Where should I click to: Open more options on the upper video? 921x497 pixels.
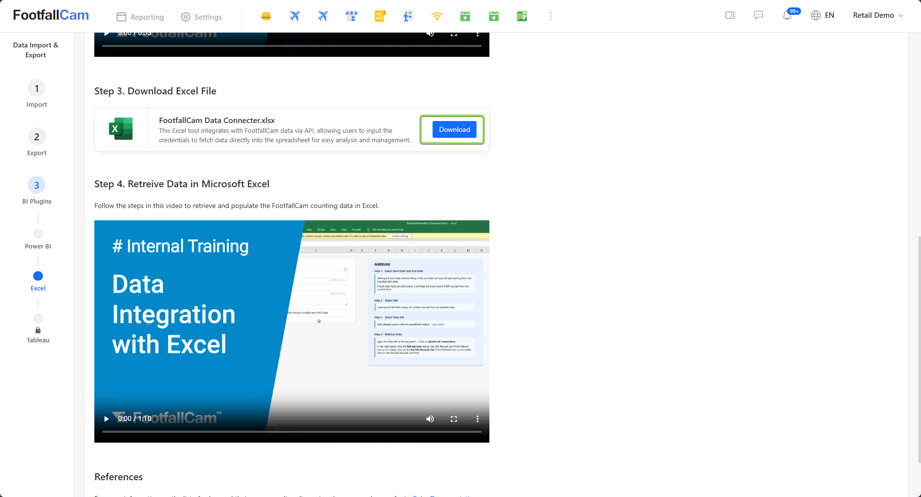point(478,34)
